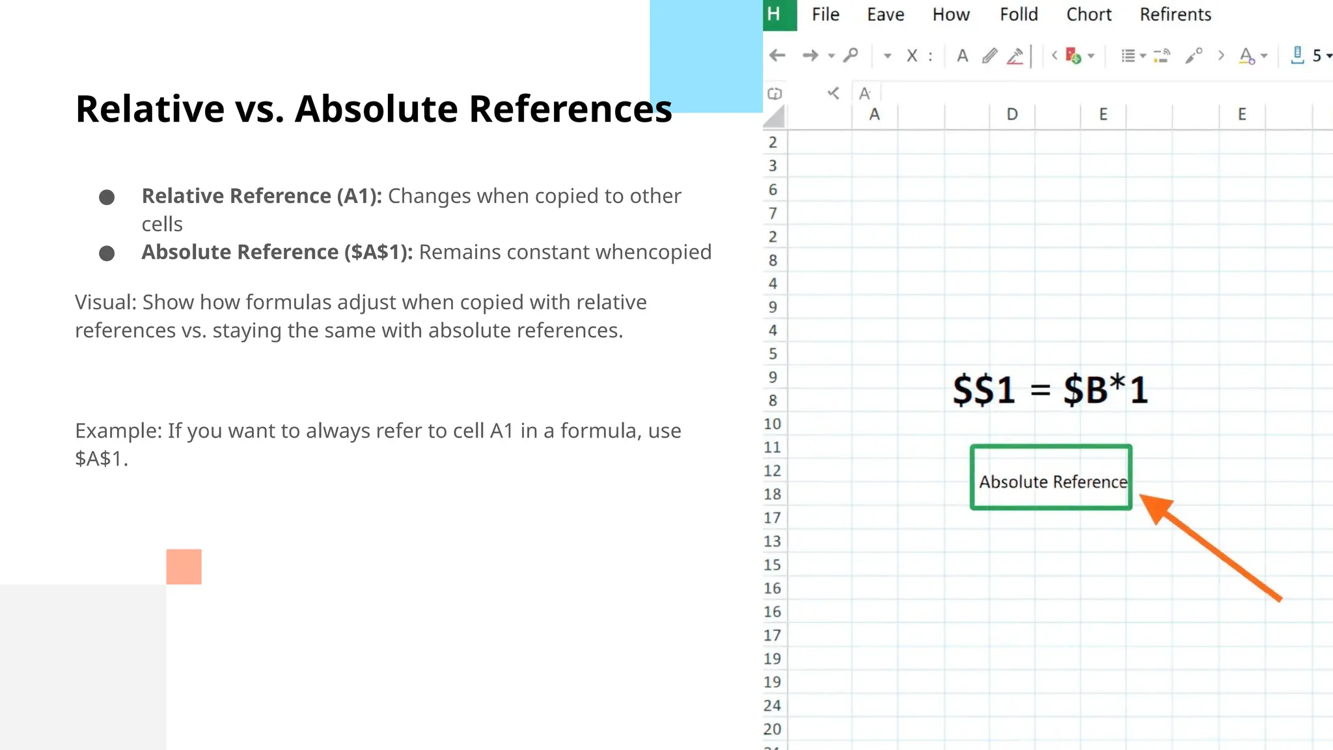The height and width of the screenshot is (750, 1333).
Task: Open the Refirents menu
Action: pos(1175,14)
